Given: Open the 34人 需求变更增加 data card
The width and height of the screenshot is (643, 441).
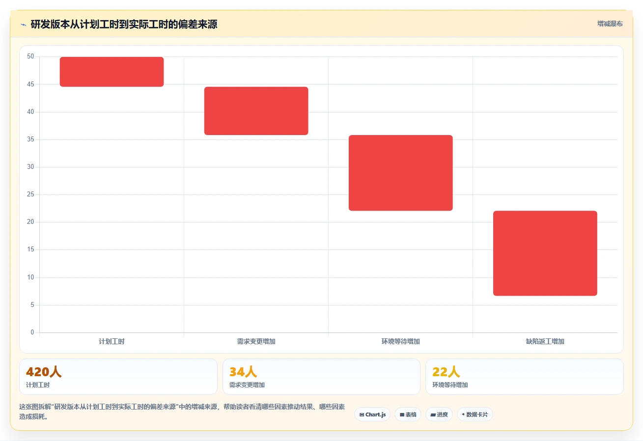Looking at the screenshot, I should 321,377.
